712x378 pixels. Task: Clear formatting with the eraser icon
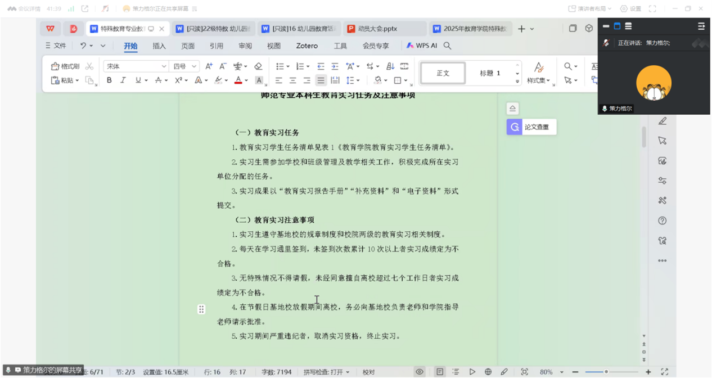coord(258,66)
